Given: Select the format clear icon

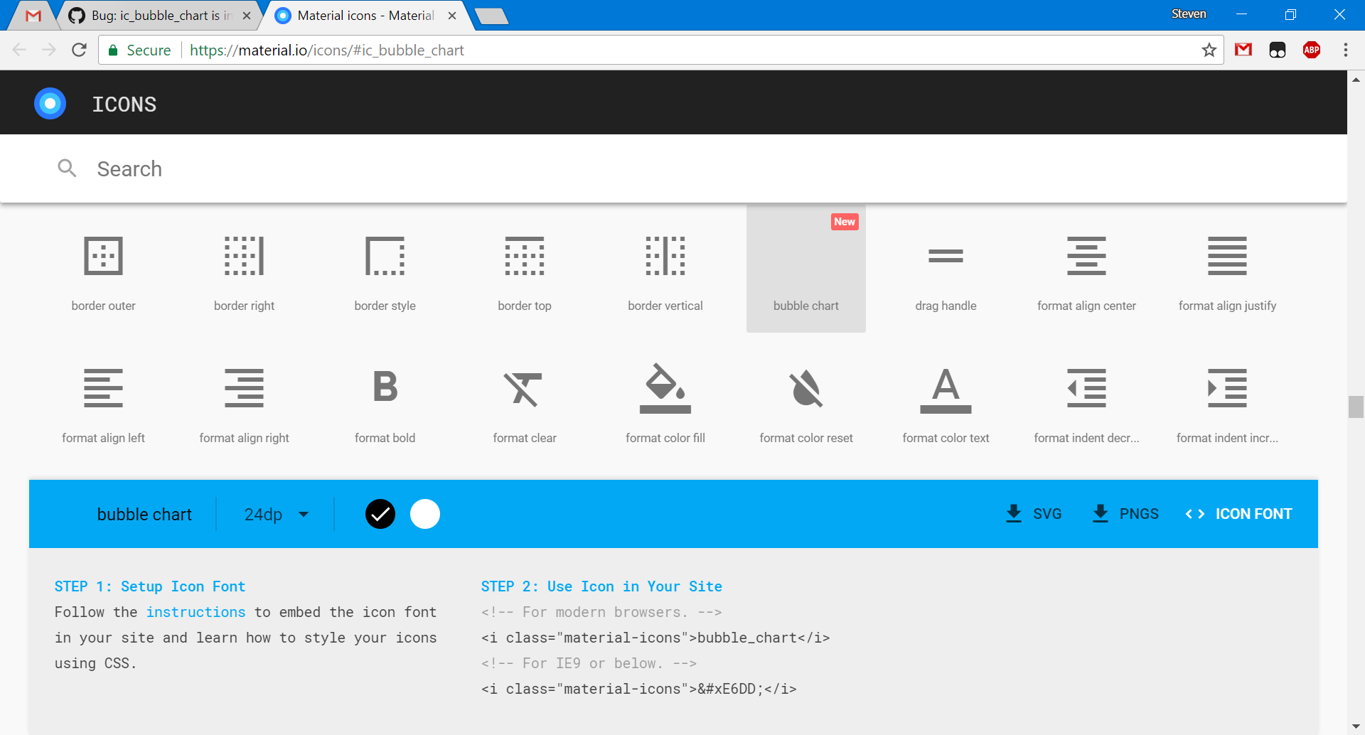Looking at the screenshot, I should [523, 389].
